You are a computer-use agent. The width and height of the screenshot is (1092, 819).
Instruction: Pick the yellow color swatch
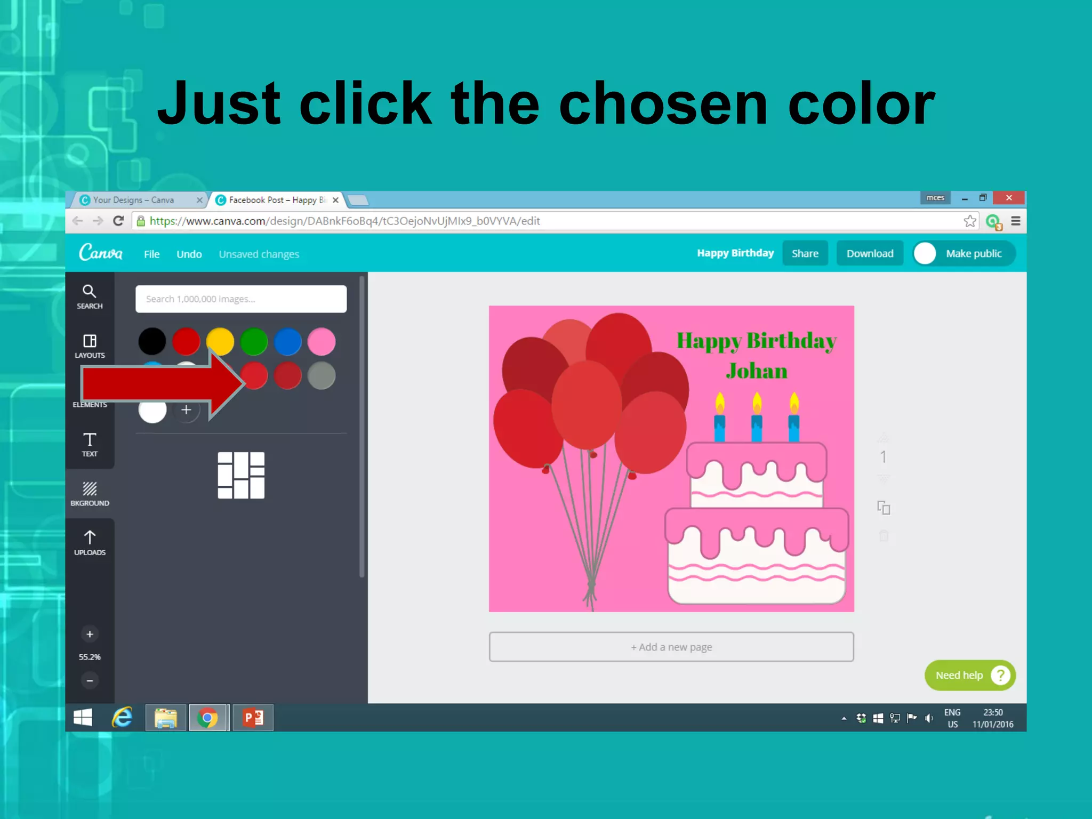[x=220, y=341]
